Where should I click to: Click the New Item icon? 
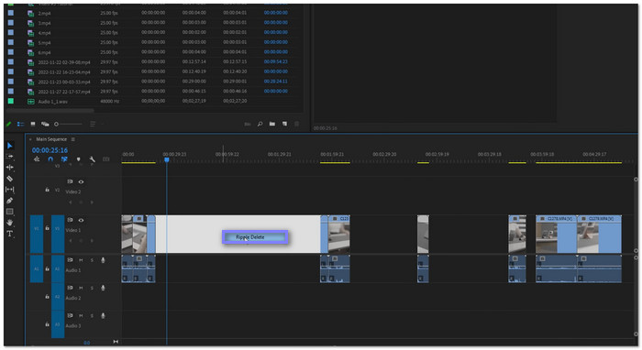[x=284, y=124]
